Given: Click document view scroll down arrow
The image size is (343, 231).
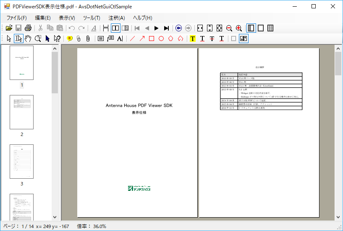Looking at the screenshot, I should [338, 217].
